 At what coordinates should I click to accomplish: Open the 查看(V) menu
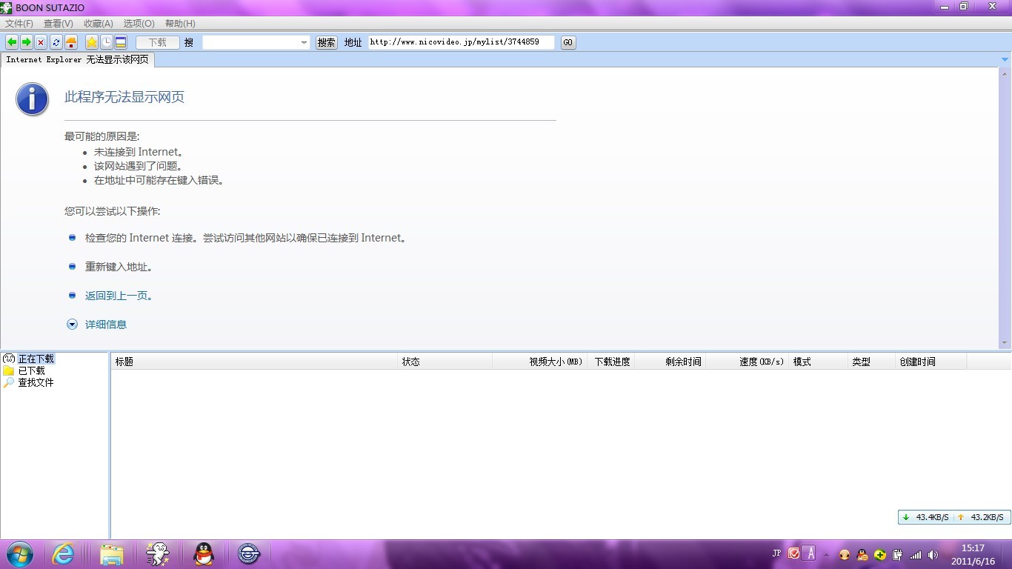point(59,24)
